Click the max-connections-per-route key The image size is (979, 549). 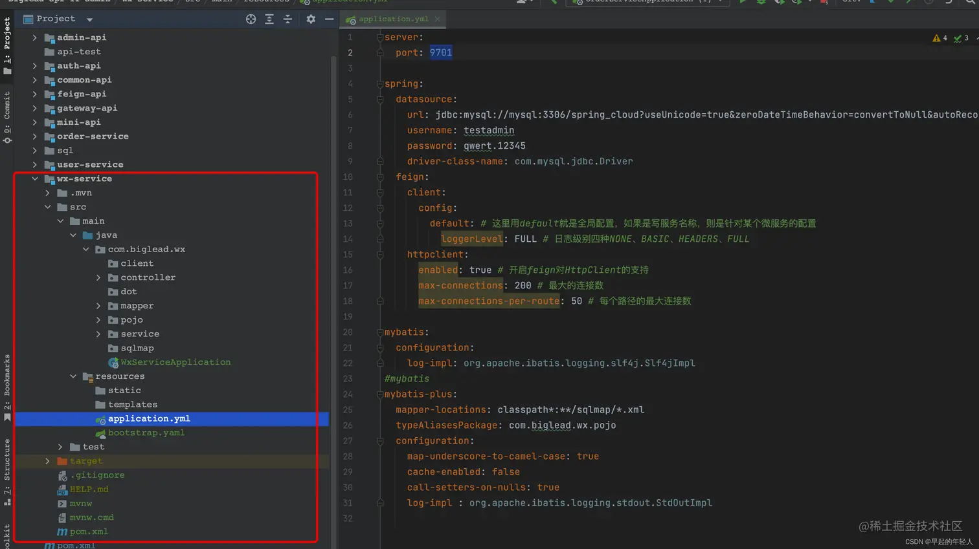489,301
